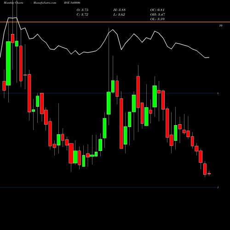Select the low value 'L: 3.62'
Image resolution: width=230 pixels, height=230 pixels.
119,15
